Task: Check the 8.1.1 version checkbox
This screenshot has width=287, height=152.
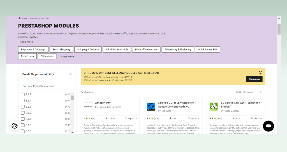Action: (x=23, y=119)
